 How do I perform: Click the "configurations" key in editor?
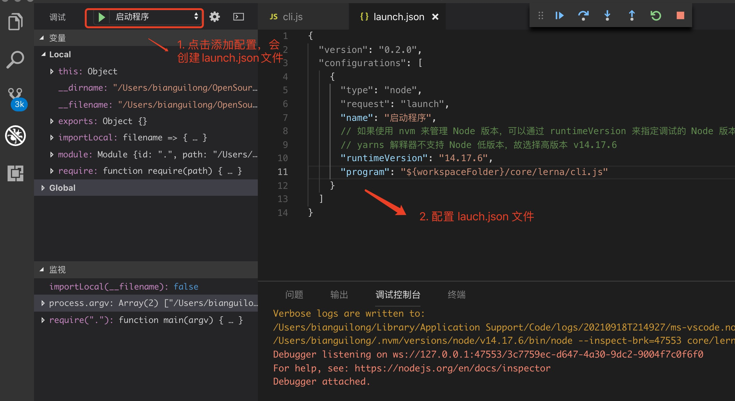(362, 63)
